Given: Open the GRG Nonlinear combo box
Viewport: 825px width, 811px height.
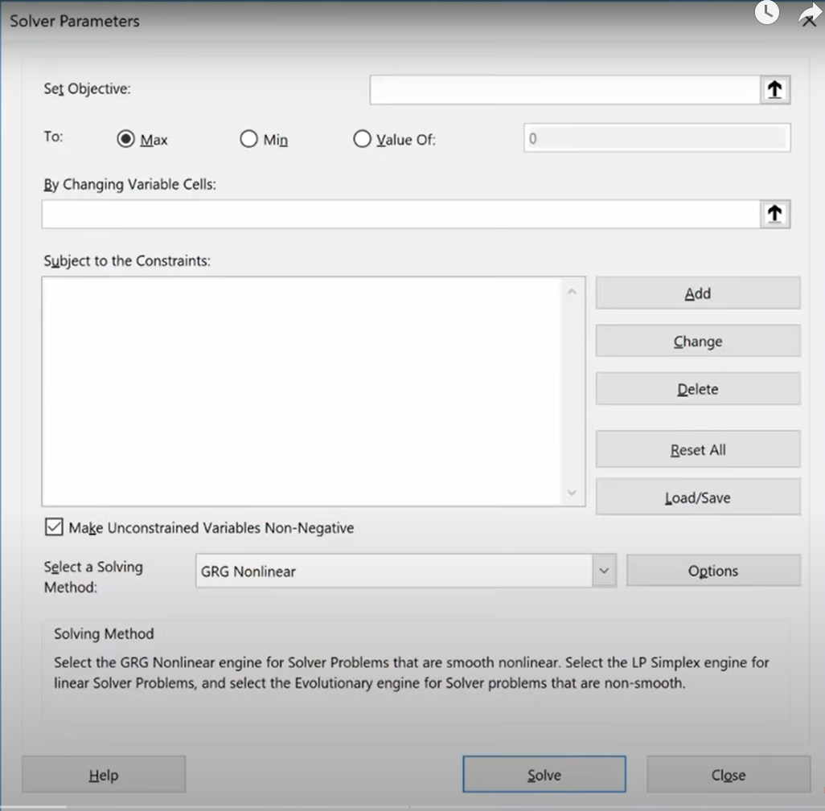Looking at the screenshot, I should (394, 571).
